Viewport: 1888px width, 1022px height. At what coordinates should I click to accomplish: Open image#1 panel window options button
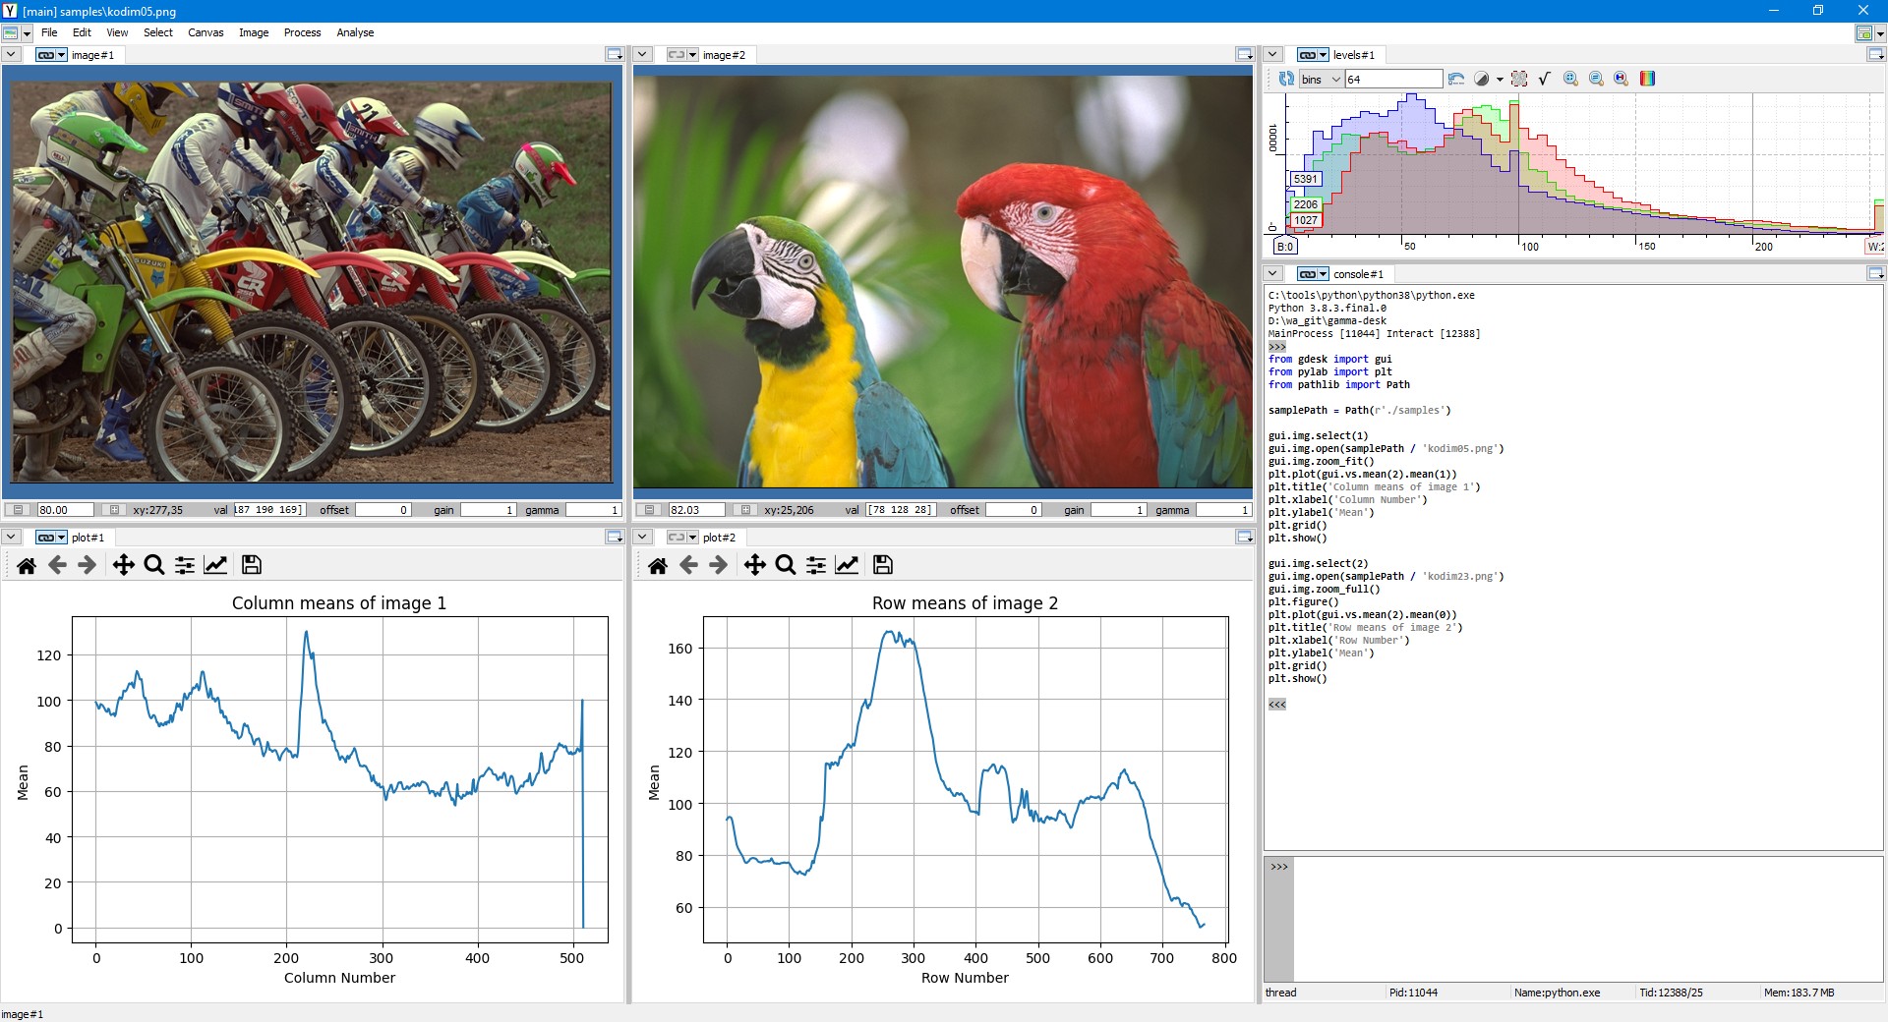(x=615, y=55)
